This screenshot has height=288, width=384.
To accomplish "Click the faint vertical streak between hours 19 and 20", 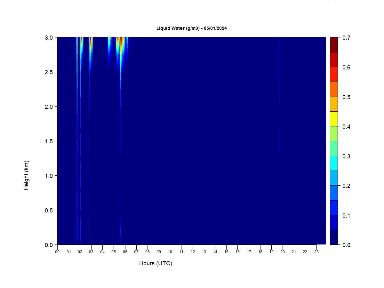I will coord(279,96).
